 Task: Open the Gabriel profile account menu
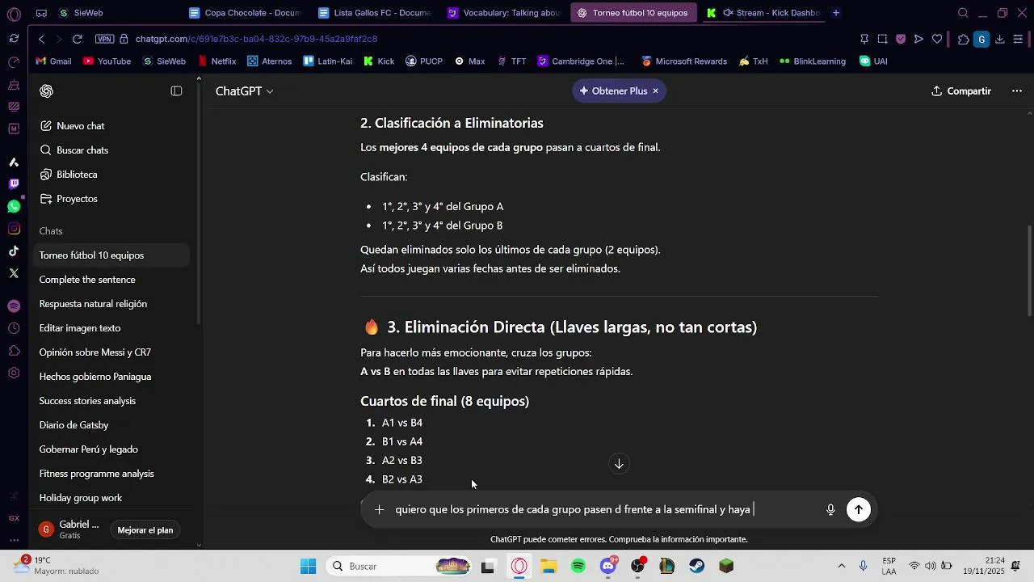click(70, 529)
